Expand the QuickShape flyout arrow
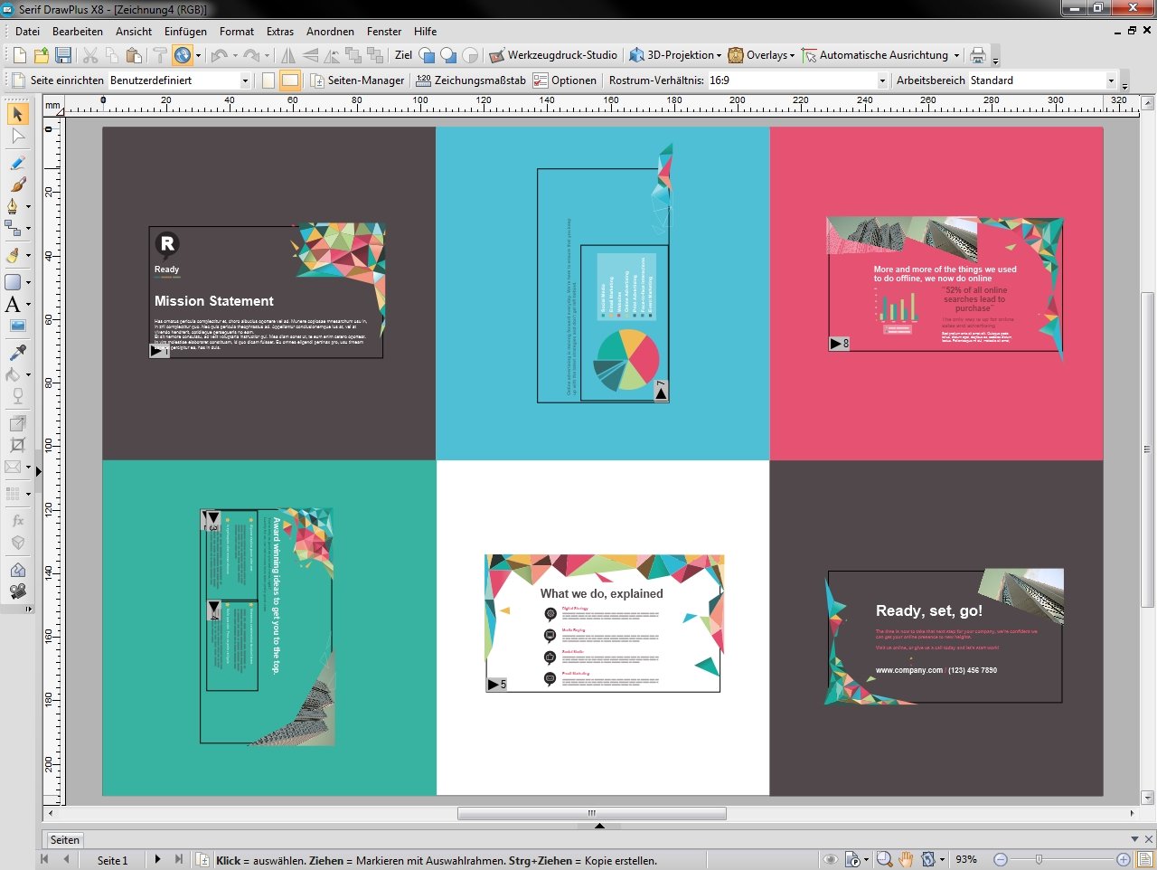 (x=28, y=283)
